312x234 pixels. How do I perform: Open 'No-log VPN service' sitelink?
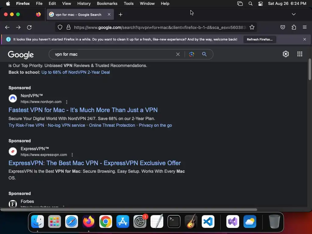66,125
